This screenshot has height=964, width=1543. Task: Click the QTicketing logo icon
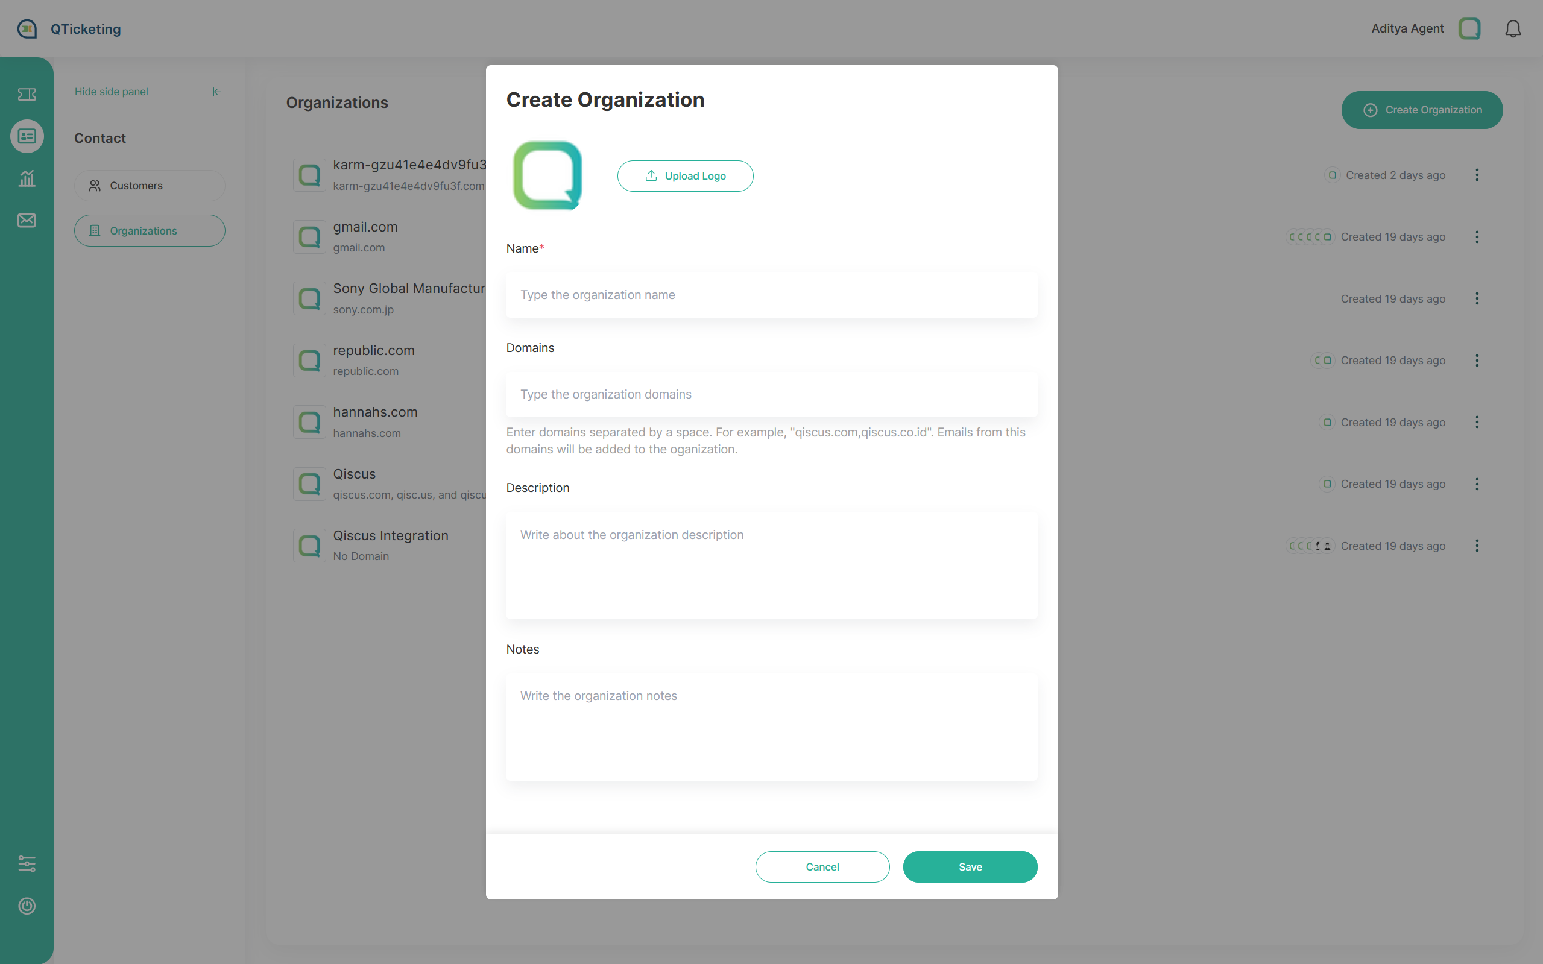tap(27, 29)
